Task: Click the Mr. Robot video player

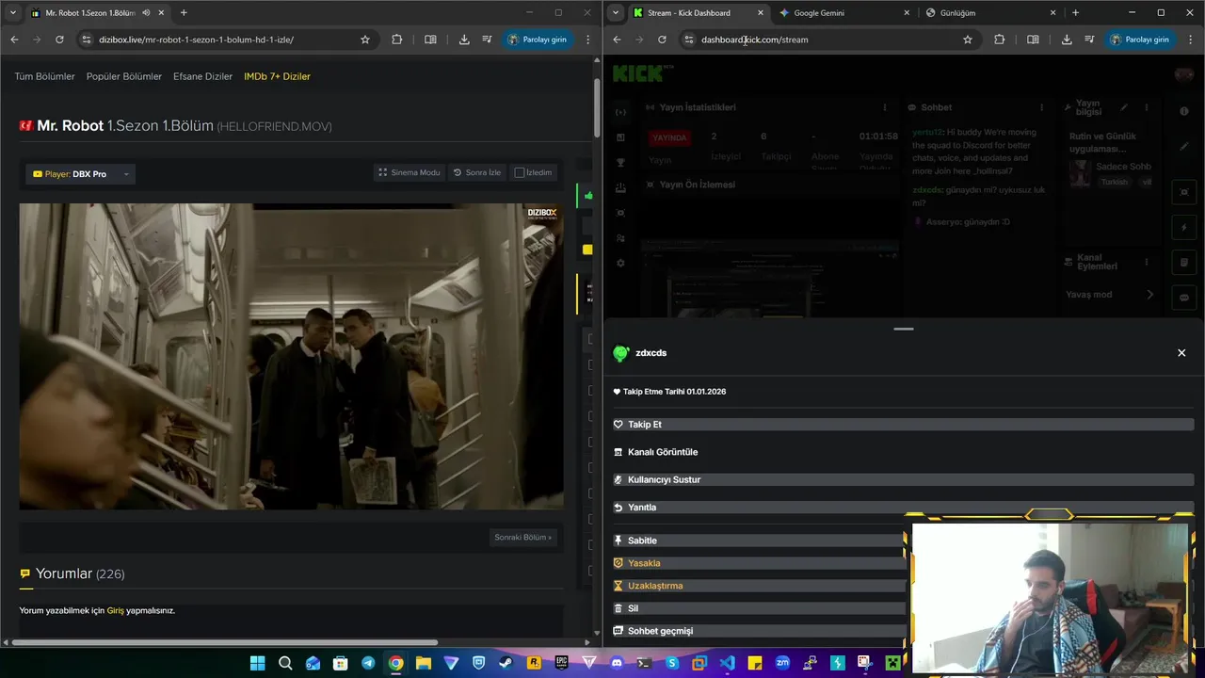Action: 292,356
